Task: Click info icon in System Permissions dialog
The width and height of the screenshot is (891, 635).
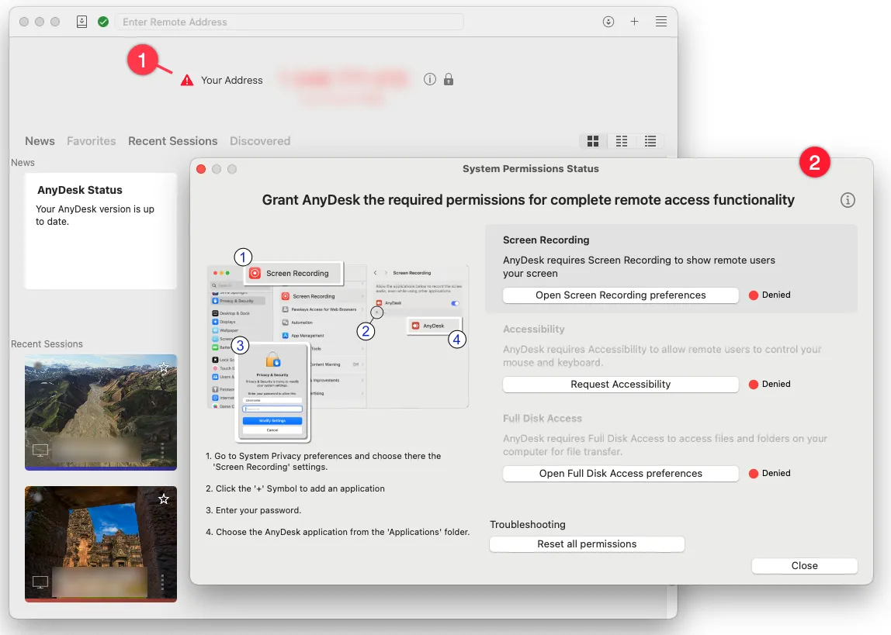Action: point(848,200)
